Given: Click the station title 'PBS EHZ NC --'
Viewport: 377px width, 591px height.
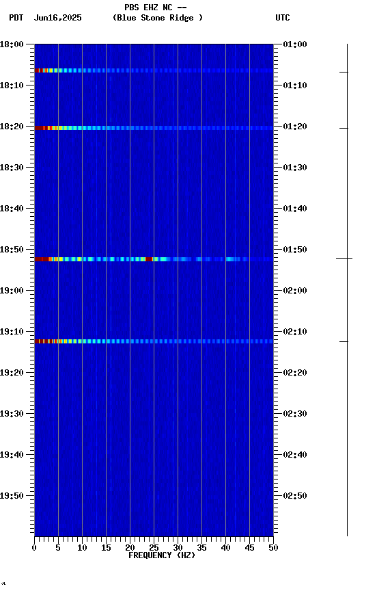Looking at the screenshot, I should tap(156, 8).
